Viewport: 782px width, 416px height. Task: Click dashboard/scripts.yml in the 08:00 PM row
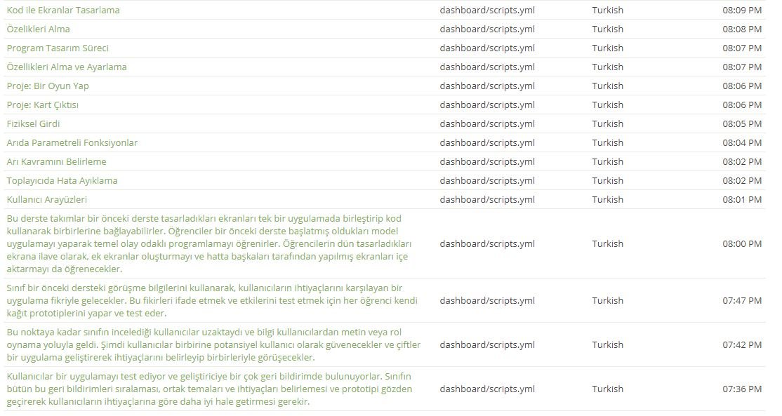[487, 243]
